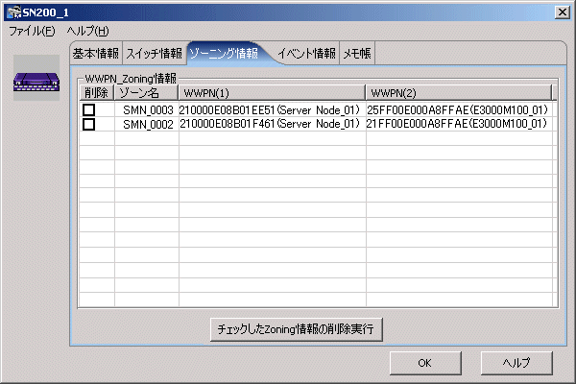Check the delete box for zone SMN_0002
This screenshot has width=576, height=384.
click(89, 124)
